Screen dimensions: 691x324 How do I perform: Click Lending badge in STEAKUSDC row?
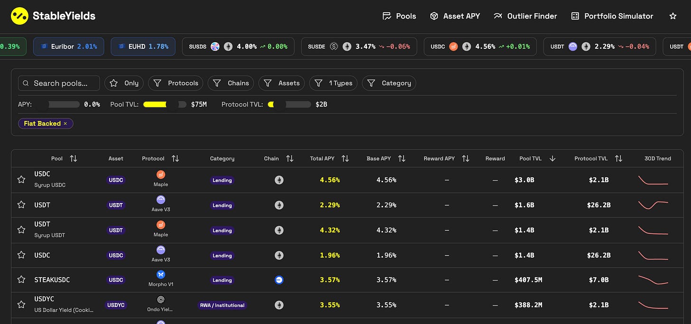222,280
